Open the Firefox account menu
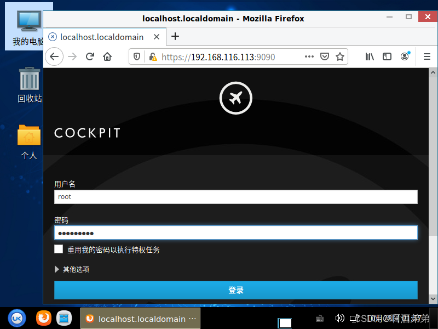Image resolution: width=438 pixels, height=329 pixels. 405,56
